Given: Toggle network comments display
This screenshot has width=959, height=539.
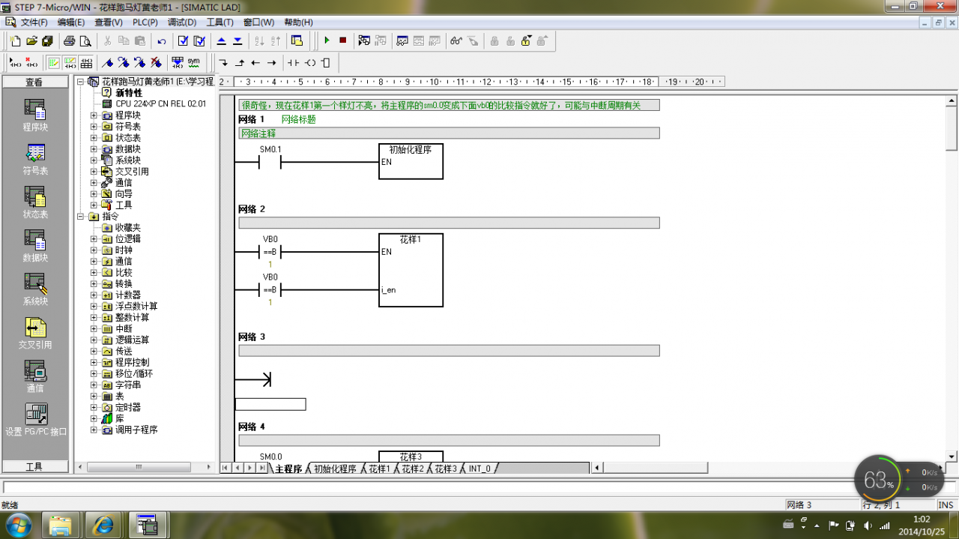Looking at the screenshot, I should (70, 62).
